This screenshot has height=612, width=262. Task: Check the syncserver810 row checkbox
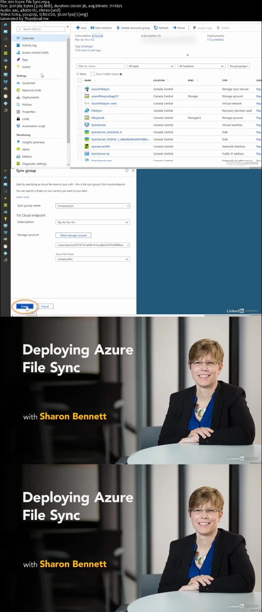[80, 146]
